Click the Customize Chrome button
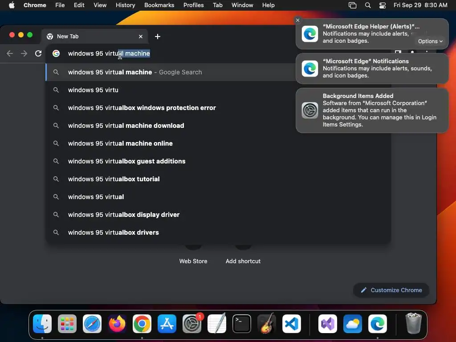The image size is (456, 342). [391, 290]
